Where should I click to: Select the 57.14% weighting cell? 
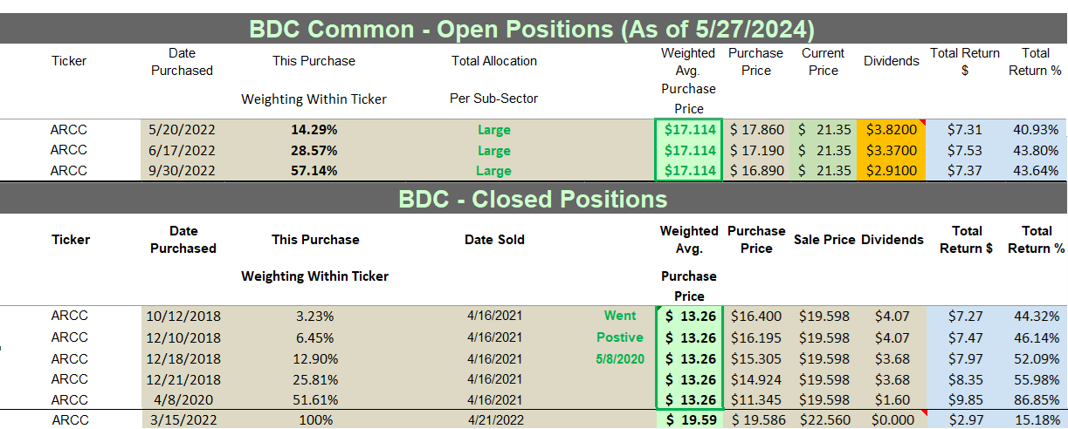(314, 171)
